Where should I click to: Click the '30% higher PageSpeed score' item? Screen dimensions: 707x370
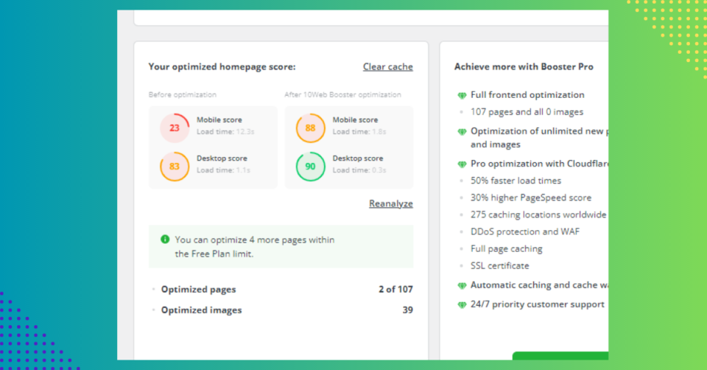click(x=531, y=198)
